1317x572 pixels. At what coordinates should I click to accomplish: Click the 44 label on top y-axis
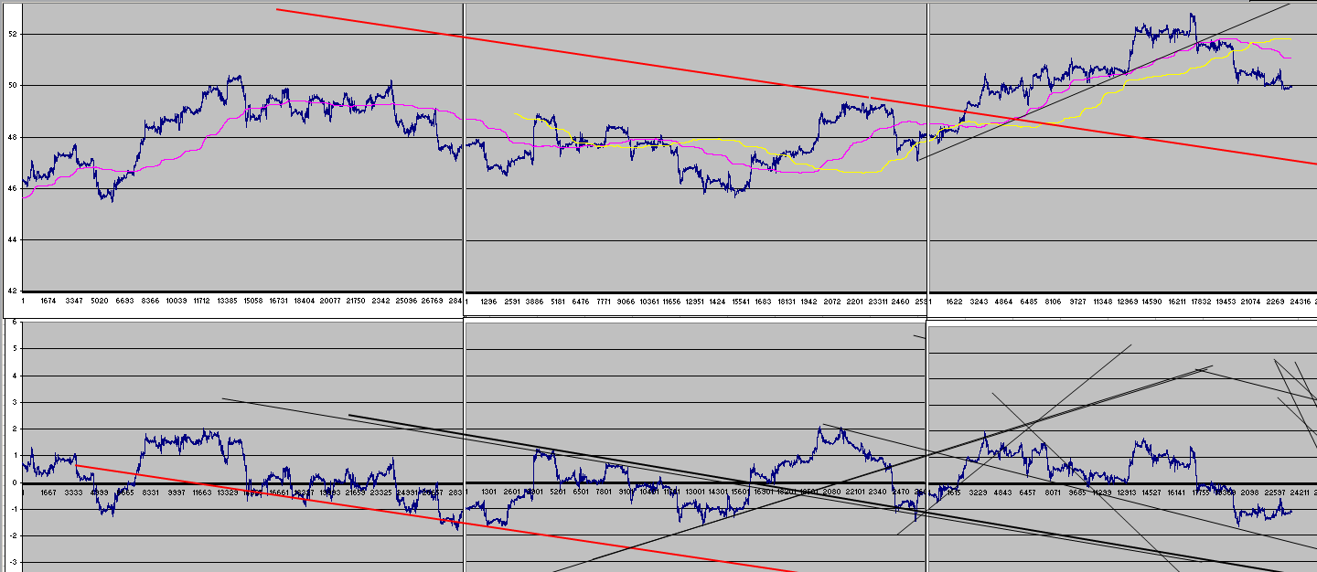[x=13, y=239]
